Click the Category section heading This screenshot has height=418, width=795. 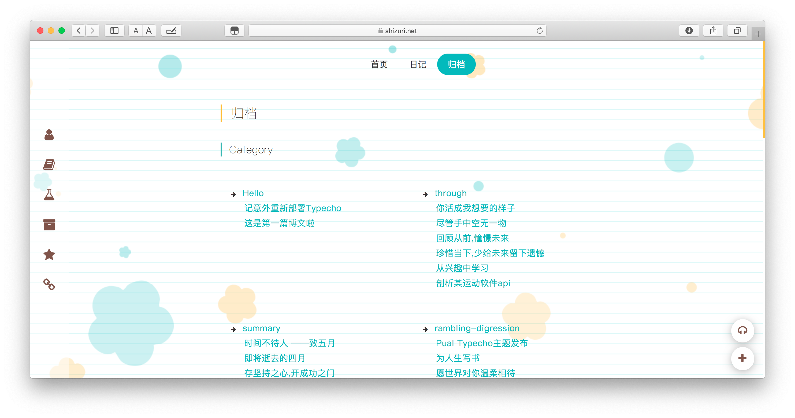point(251,150)
